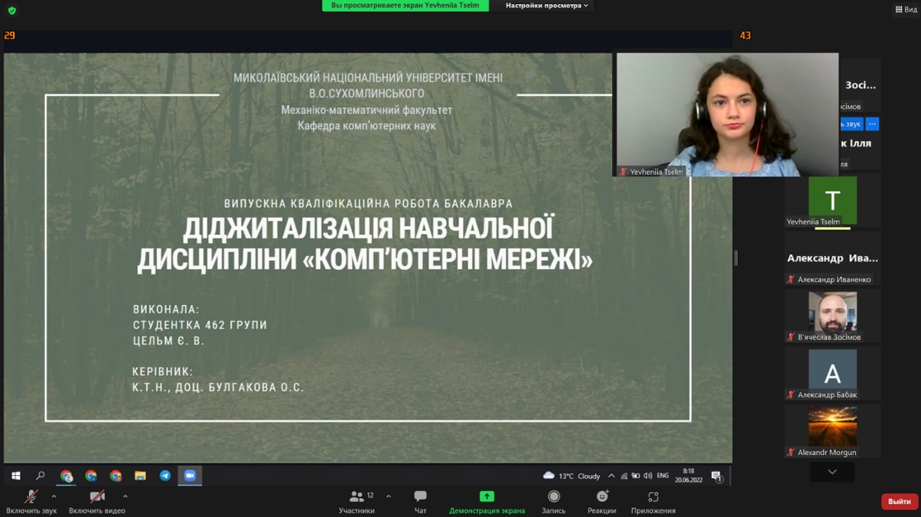
Task: Open the Chat (Чат) panel icon
Action: click(x=420, y=496)
